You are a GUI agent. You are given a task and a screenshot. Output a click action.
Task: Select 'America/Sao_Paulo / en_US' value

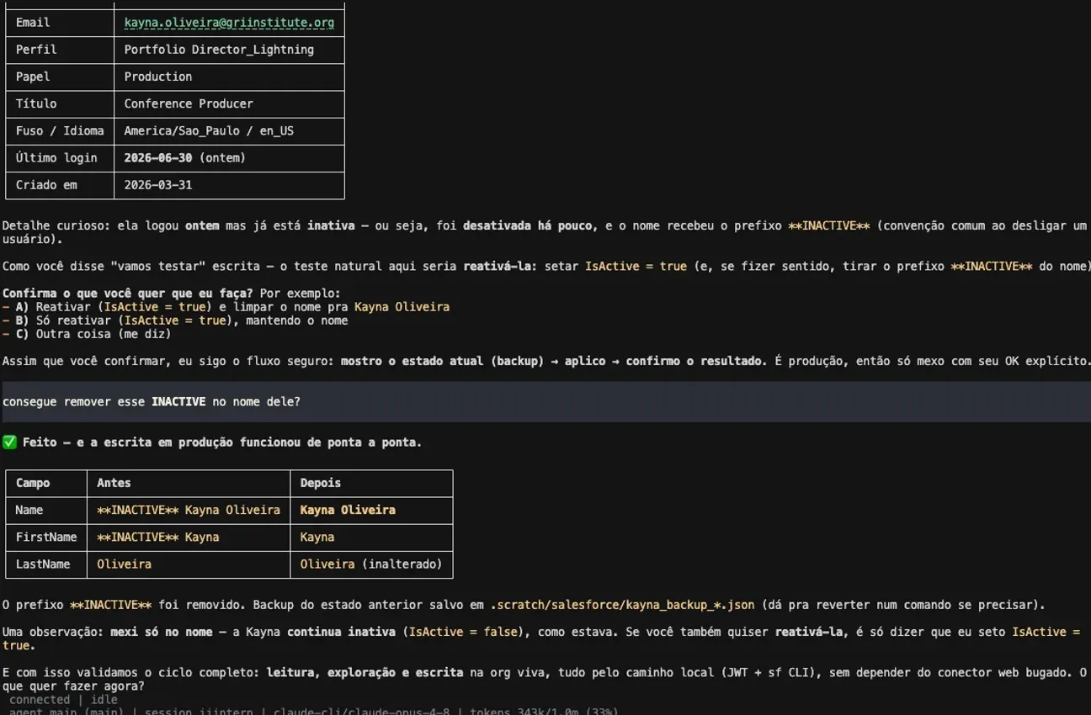coord(209,130)
